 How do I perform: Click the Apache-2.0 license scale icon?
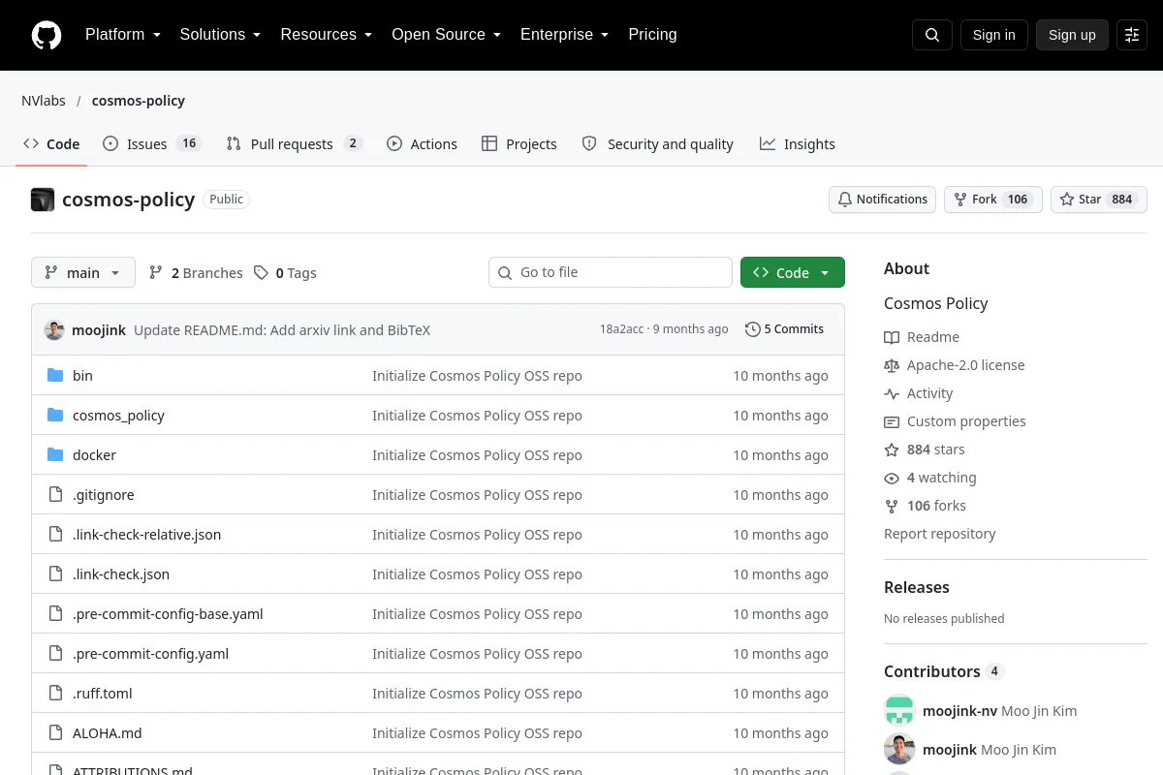(892, 365)
